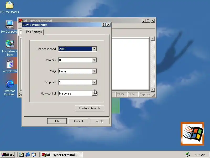The width and height of the screenshot is (210, 158).
Task: Confirm settings with the OK button
Action: (x=57, y=121)
